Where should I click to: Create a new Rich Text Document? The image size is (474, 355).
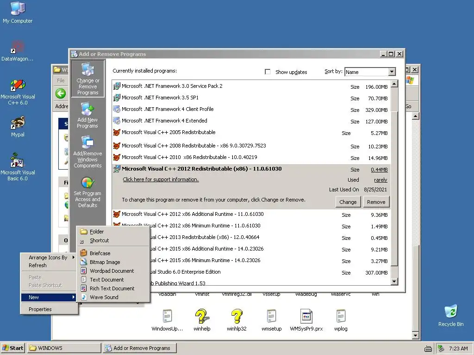(113, 288)
